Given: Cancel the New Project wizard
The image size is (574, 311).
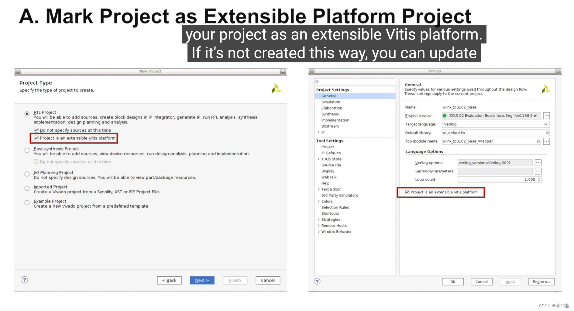Looking at the screenshot, I should 268,280.
